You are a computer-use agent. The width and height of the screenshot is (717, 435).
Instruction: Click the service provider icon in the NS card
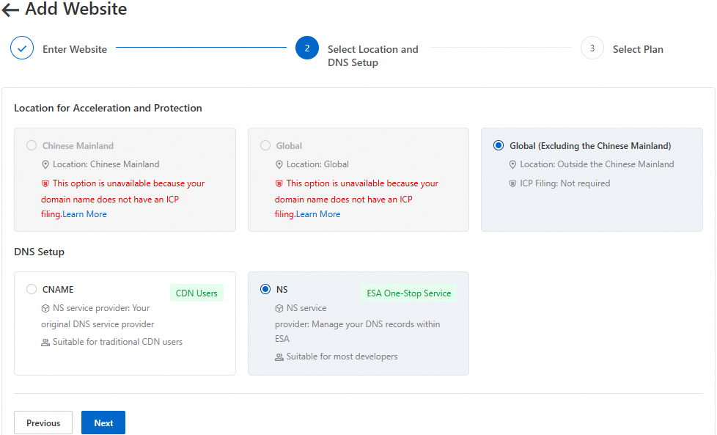279,307
